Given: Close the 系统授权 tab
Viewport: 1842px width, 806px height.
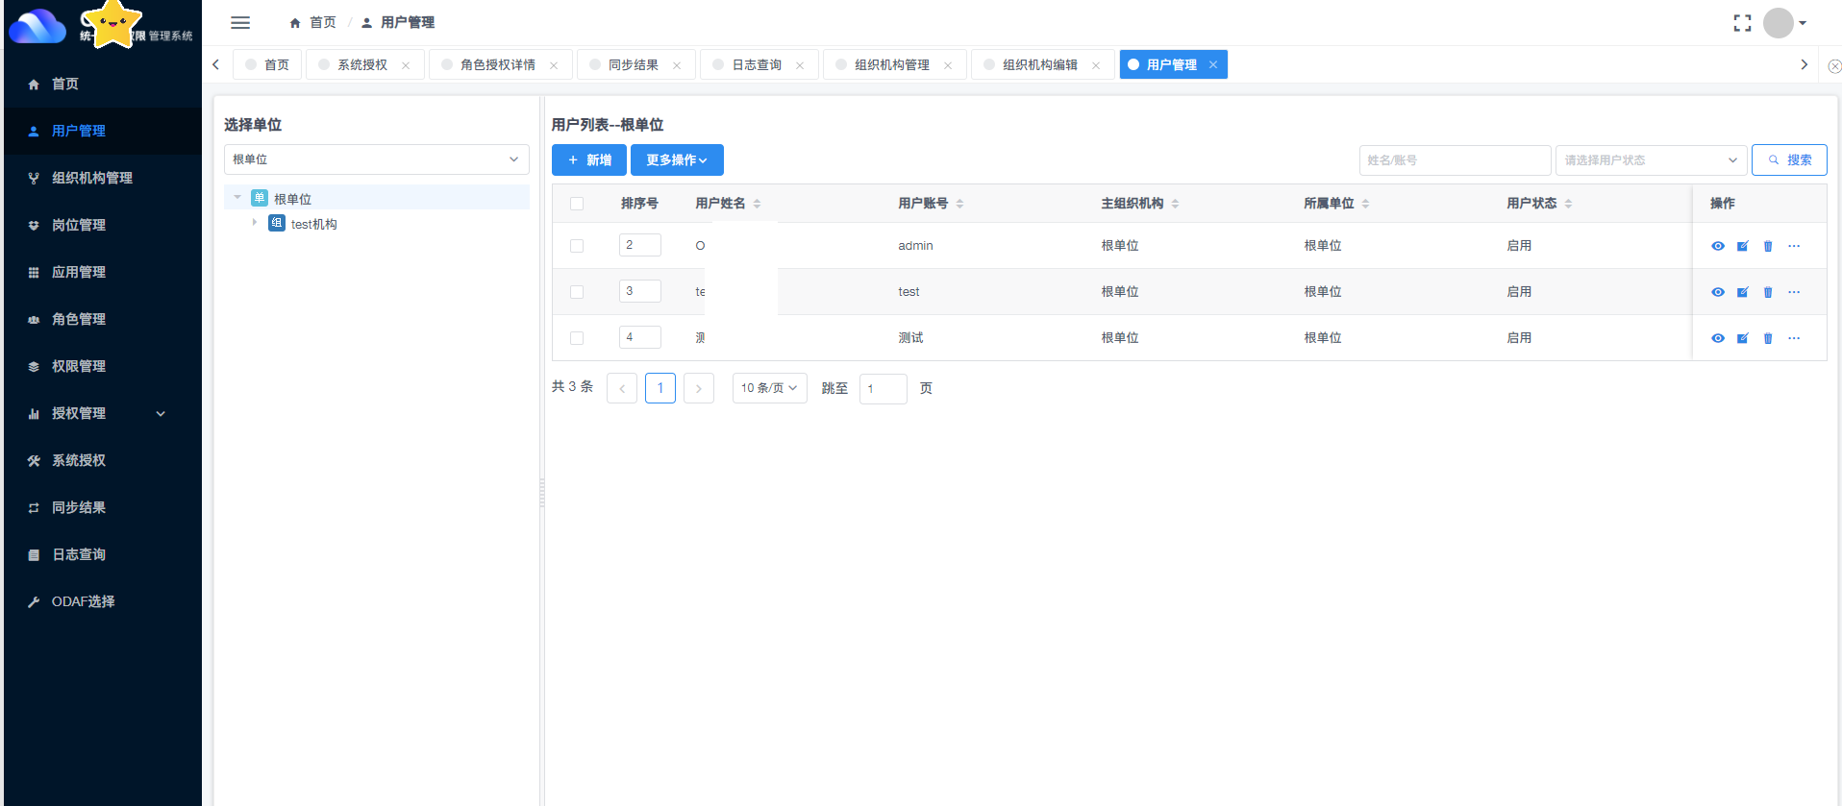Looking at the screenshot, I should (x=406, y=65).
